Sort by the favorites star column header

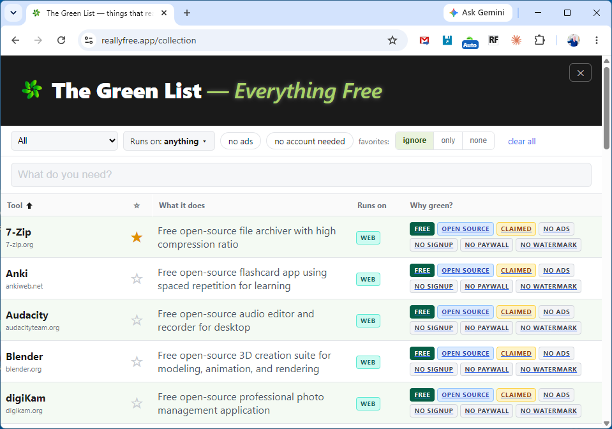pos(137,206)
